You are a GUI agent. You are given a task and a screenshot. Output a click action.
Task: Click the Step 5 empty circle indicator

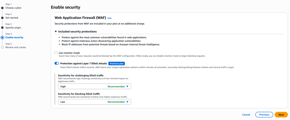[x=2, y=47]
